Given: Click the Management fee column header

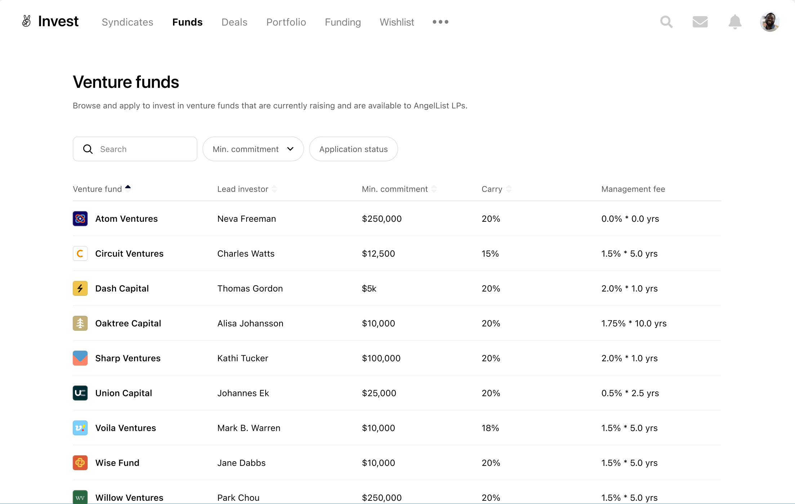Looking at the screenshot, I should pyautogui.click(x=633, y=189).
